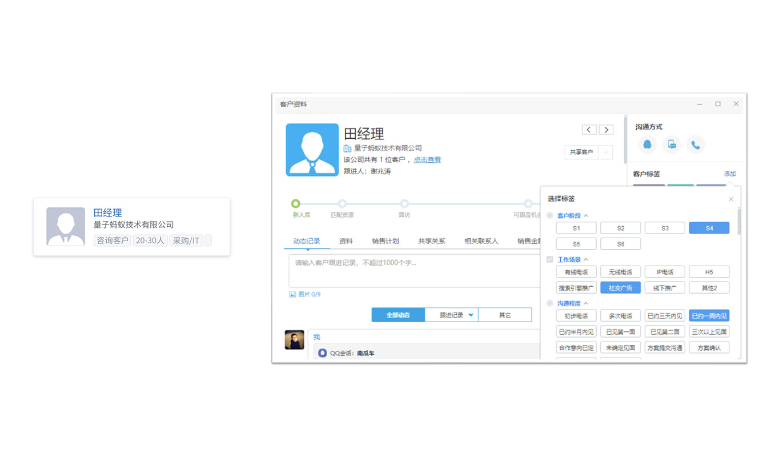Screen dimensions: 771x457
Task: Select the 有线电话 tag
Action: [x=576, y=272]
